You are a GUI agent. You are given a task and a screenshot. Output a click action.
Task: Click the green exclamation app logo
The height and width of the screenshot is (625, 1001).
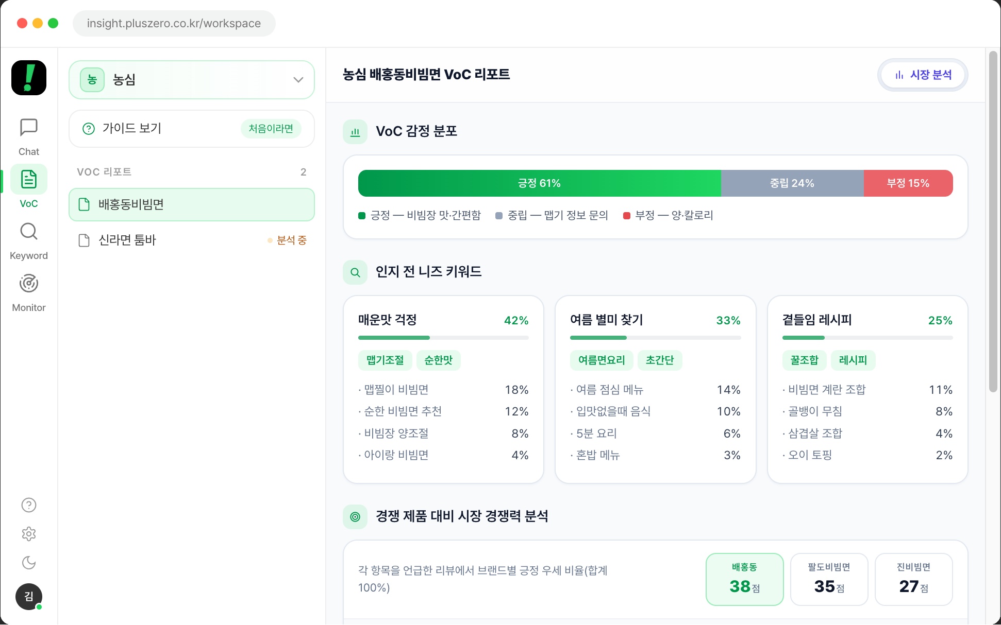(29, 78)
